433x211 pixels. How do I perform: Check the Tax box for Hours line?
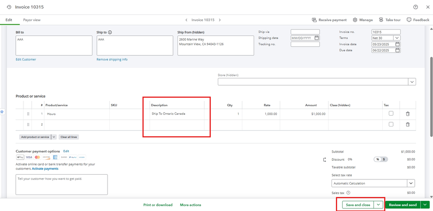[x=391, y=114]
